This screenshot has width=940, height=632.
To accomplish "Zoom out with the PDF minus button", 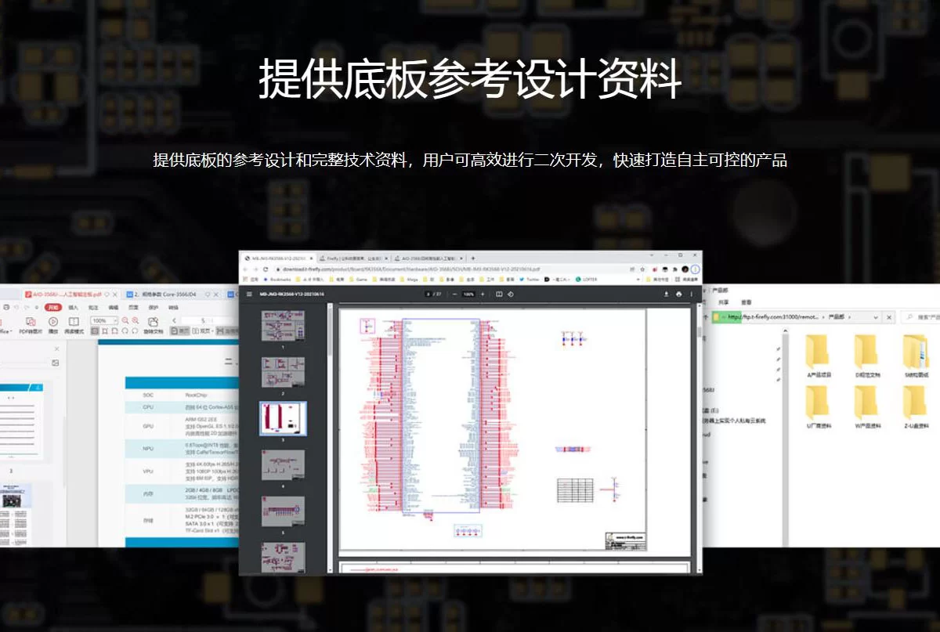I will click(454, 294).
